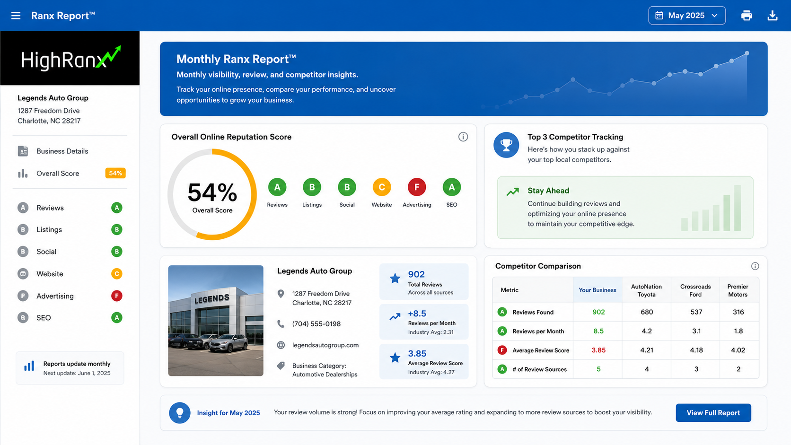Click the location pin address icon
This screenshot has width=791, height=445.
click(281, 294)
